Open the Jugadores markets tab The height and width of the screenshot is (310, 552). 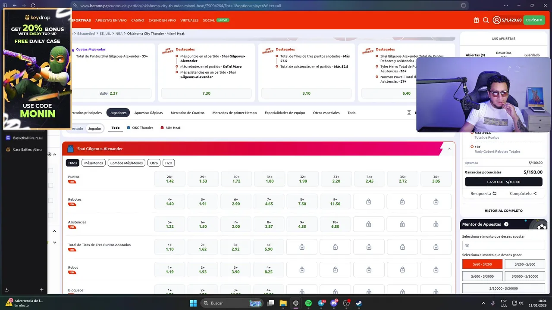click(118, 113)
